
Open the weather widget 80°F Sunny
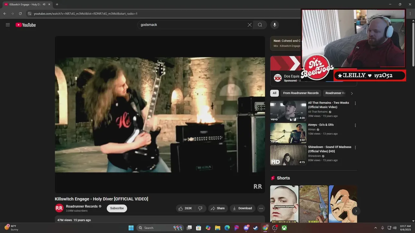coord(11,228)
